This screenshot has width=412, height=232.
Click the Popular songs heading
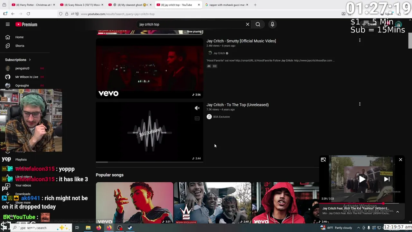pos(109,175)
